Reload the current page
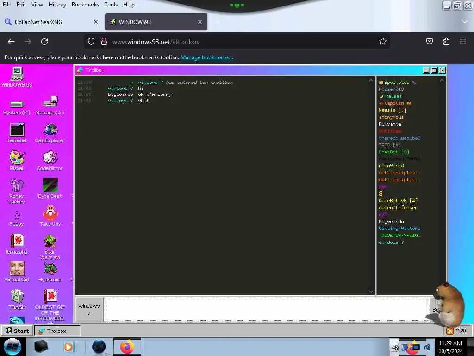This screenshot has width=474, height=356. coord(44,42)
